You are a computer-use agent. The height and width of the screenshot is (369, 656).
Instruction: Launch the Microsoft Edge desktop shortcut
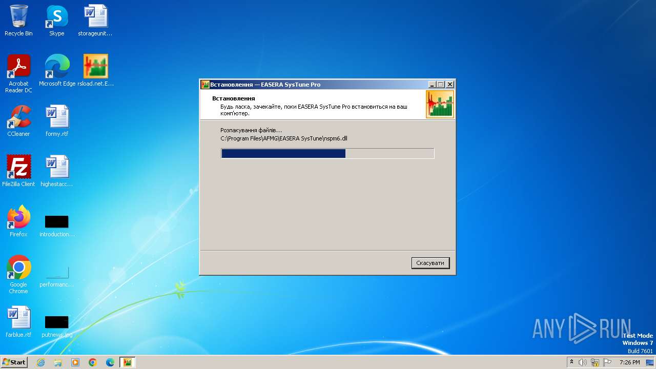(57, 71)
